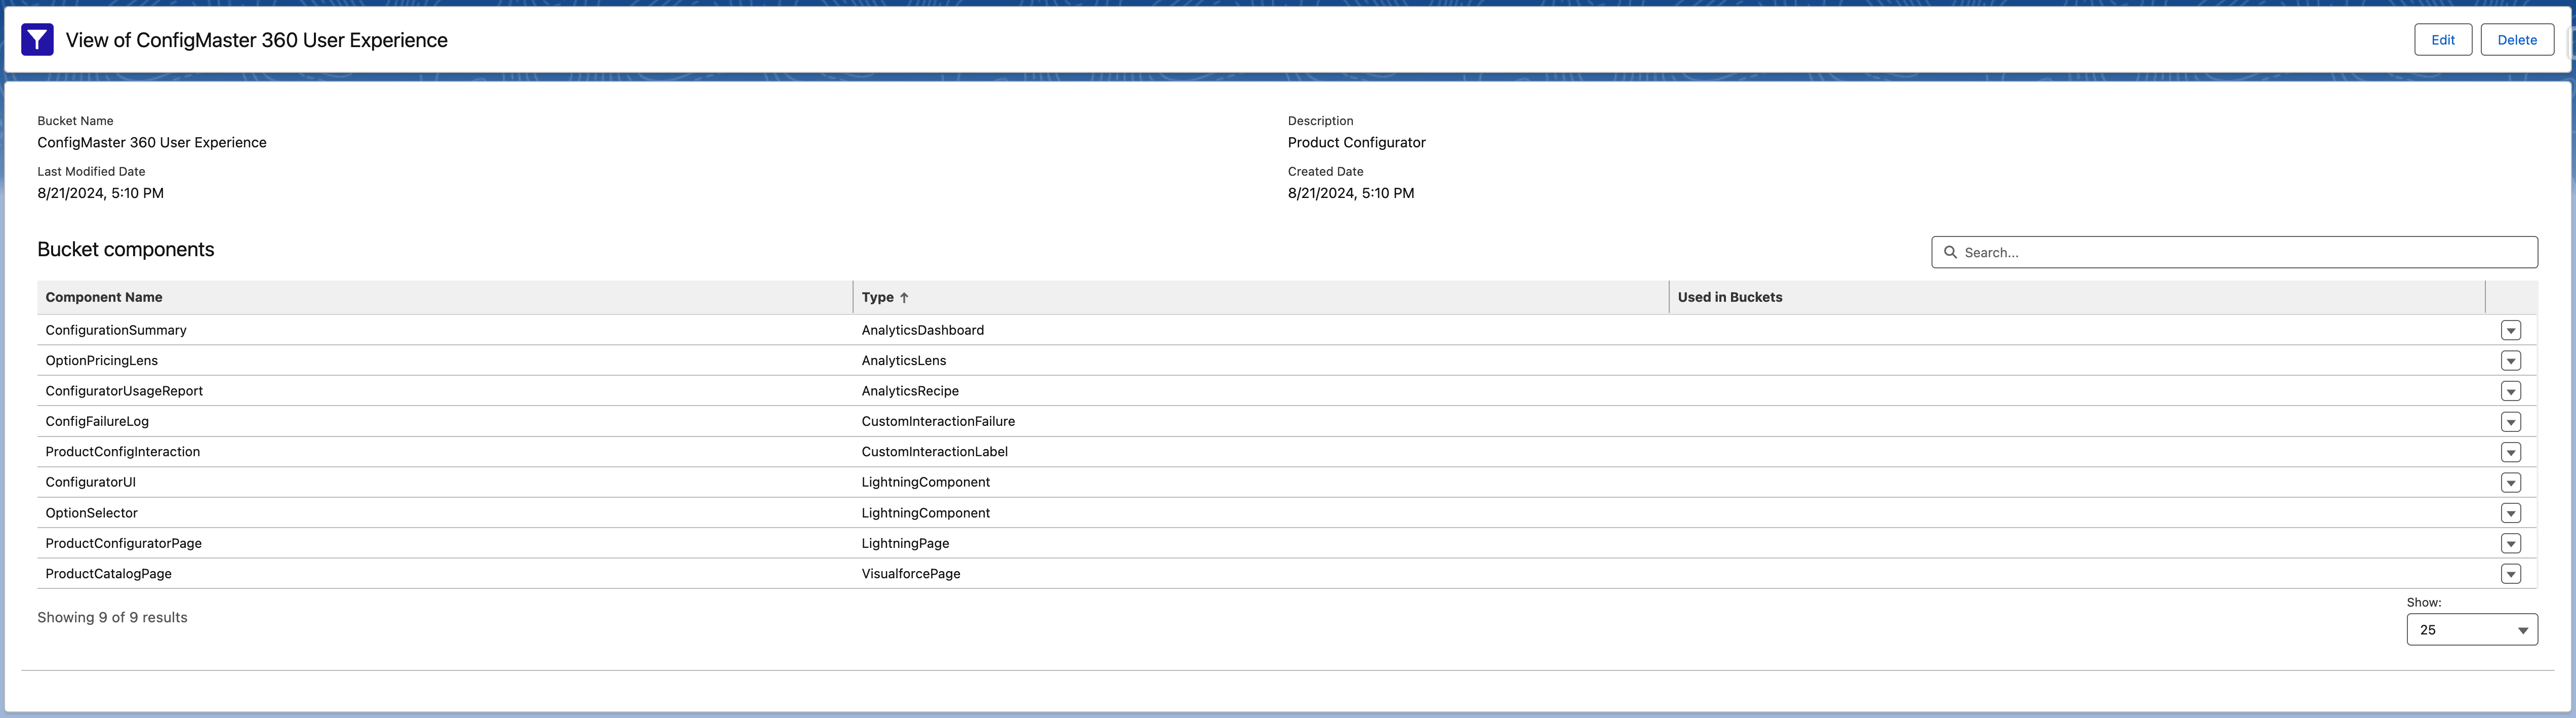Open row menu for ConfigFailureLog
2576x718 pixels.
[x=2510, y=421]
